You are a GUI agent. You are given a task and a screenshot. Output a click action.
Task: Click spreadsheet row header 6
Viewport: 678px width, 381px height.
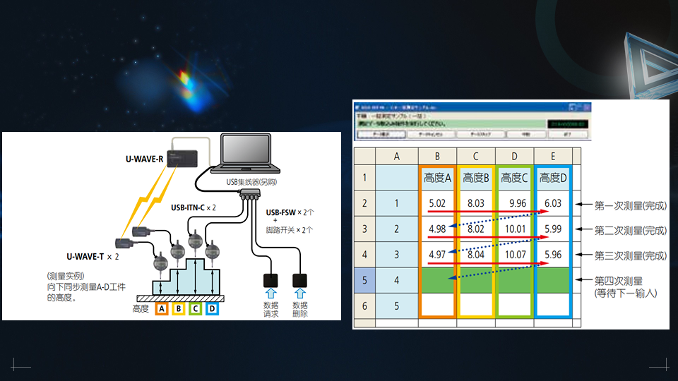point(364,306)
